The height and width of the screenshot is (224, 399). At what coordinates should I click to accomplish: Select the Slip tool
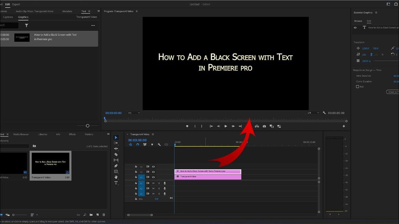click(x=116, y=160)
